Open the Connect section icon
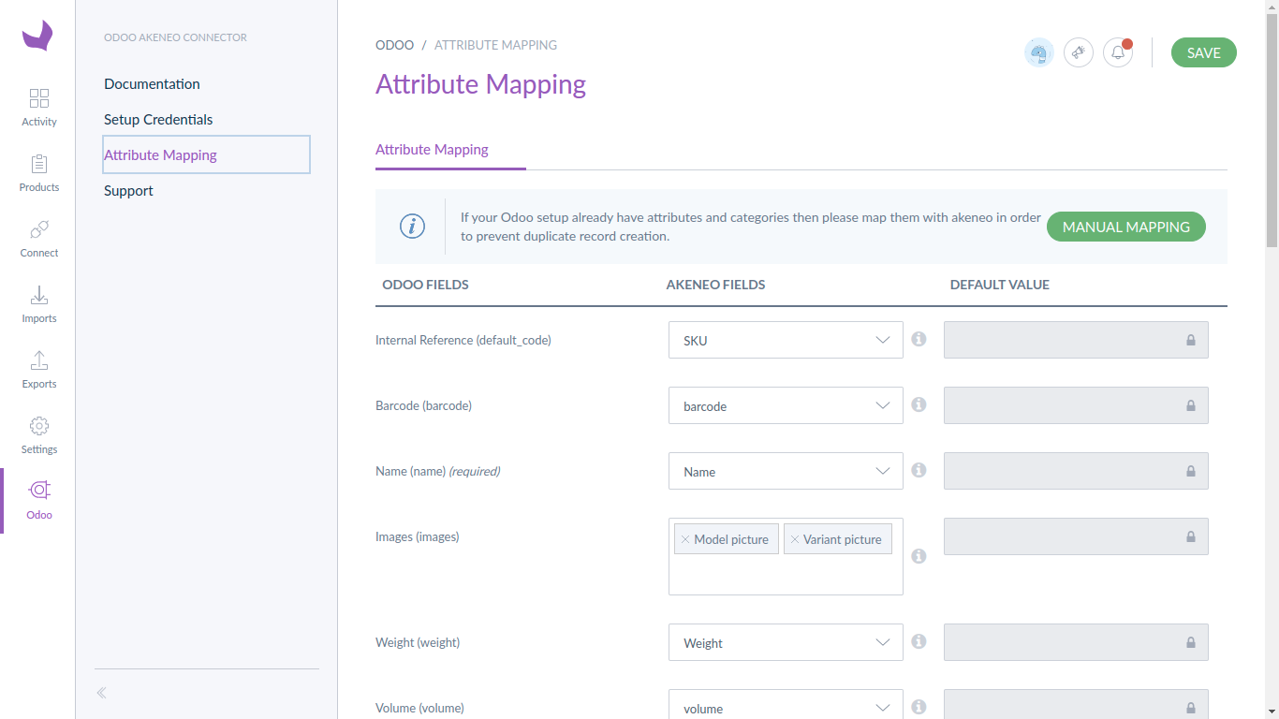This screenshot has width=1279, height=719. (x=38, y=238)
